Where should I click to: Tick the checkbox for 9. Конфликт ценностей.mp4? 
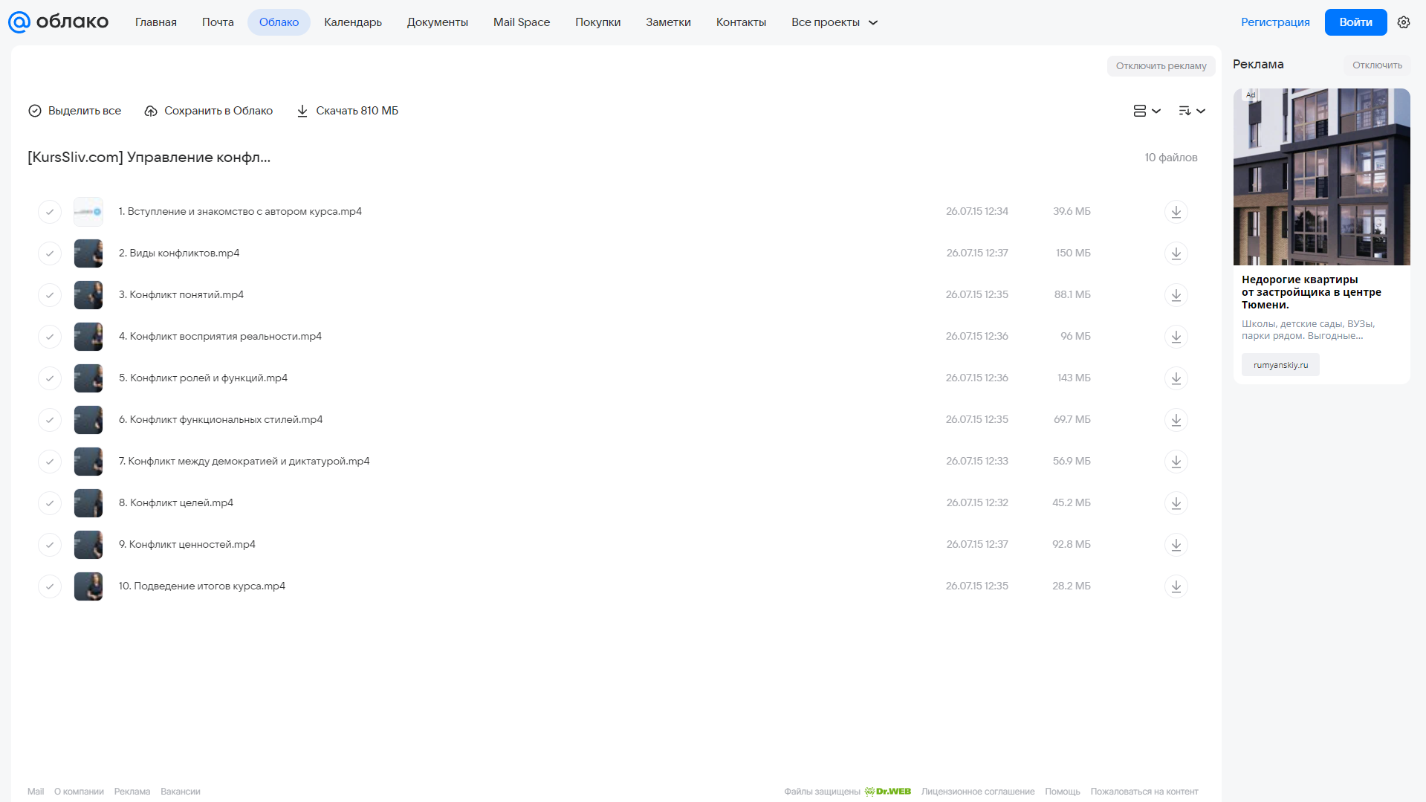[50, 545]
